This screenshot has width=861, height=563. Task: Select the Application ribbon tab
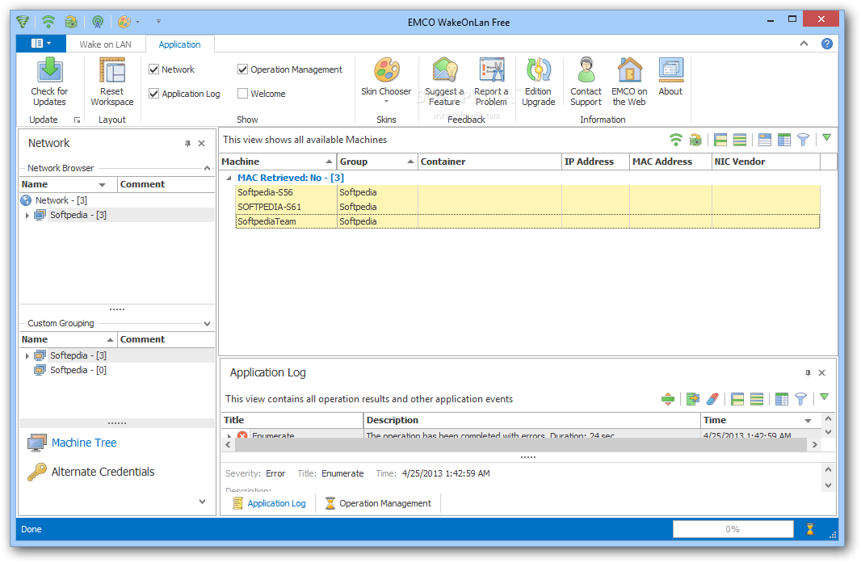click(x=179, y=44)
